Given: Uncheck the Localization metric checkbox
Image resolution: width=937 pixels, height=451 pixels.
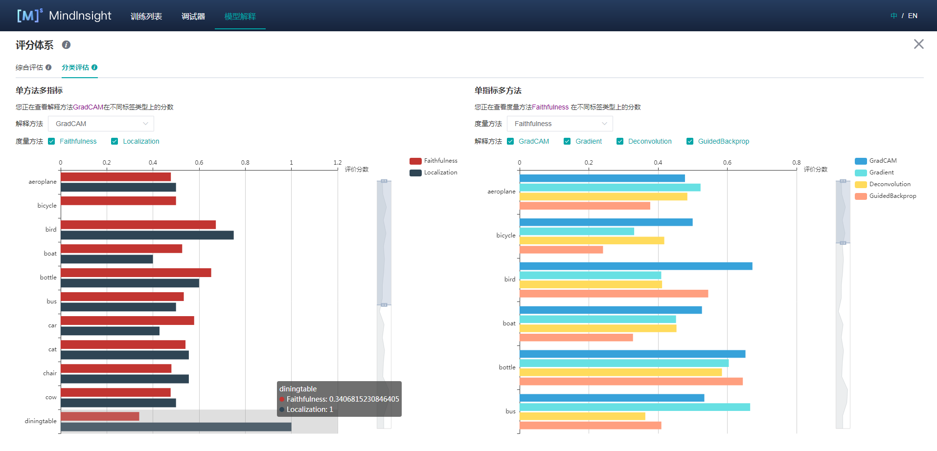Looking at the screenshot, I should tap(114, 141).
